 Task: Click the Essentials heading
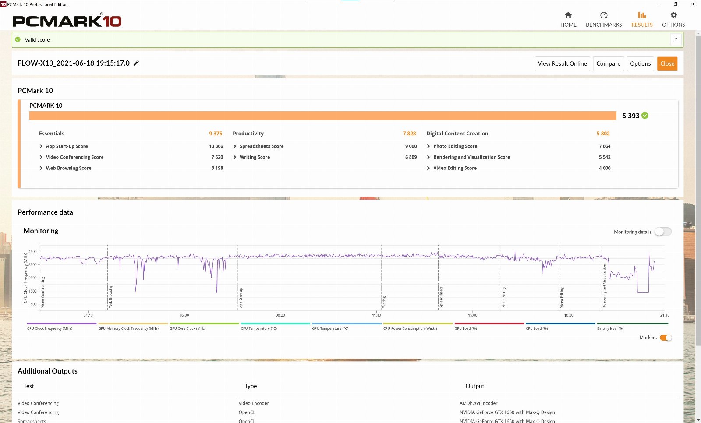51,134
